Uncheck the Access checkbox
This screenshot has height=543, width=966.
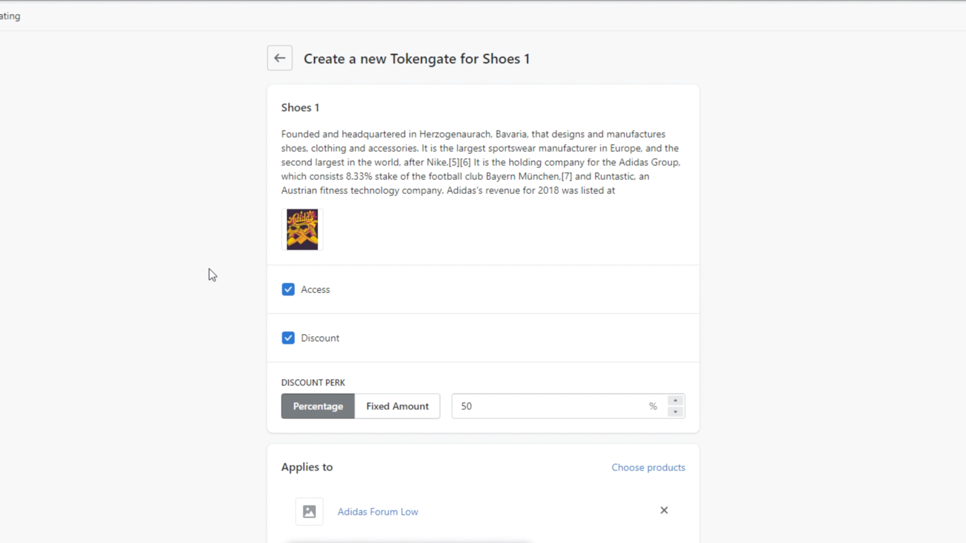[x=288, y=290]
